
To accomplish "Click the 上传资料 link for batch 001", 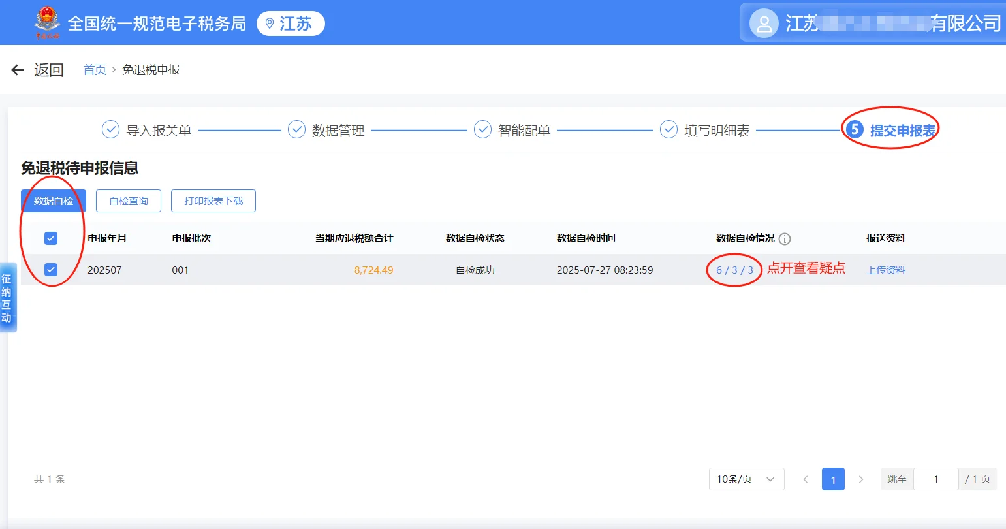I will tap(885, 269).
